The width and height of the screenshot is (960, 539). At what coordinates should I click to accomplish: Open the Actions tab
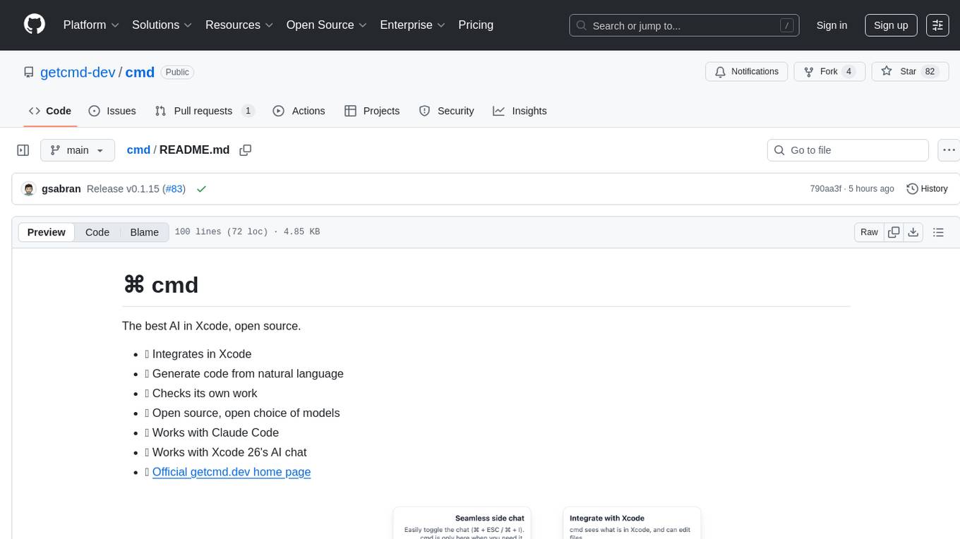299,111
